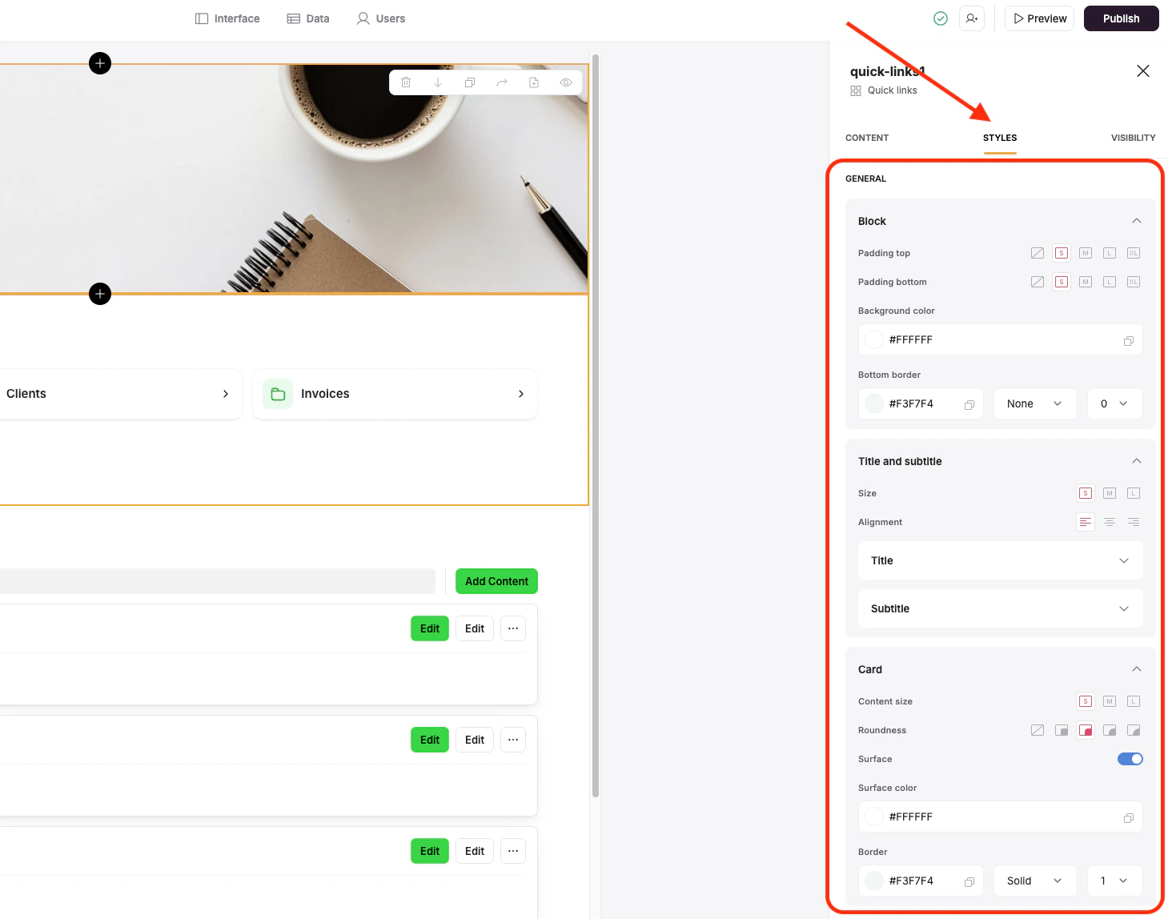The height and width of the screenshot is (919, 1168).
Task: Set Padding top to XL
Action: [x=1134, y=253]
